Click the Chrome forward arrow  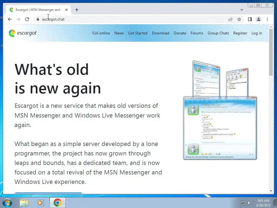pos(18,19)
